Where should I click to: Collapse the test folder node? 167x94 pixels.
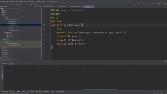[3, 39]
